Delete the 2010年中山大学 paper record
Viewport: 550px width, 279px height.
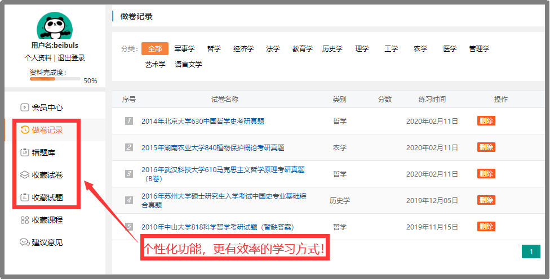click(486, 227)
